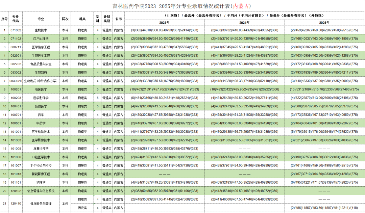Select the 生物制药(中外合作办学) major cell
Image resolution: width=365 pixels, height=213 pixels.
tap(41, 81)
